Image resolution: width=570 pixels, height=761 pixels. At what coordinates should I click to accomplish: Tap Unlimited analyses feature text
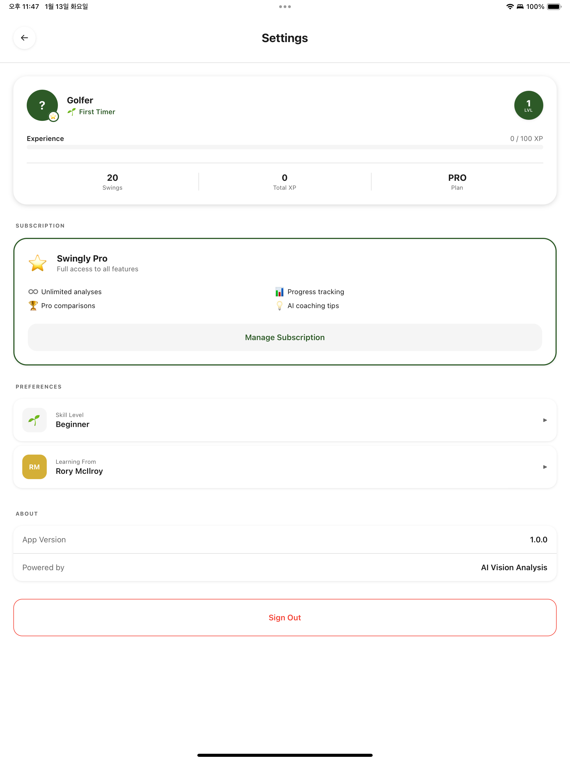[72, 292]
